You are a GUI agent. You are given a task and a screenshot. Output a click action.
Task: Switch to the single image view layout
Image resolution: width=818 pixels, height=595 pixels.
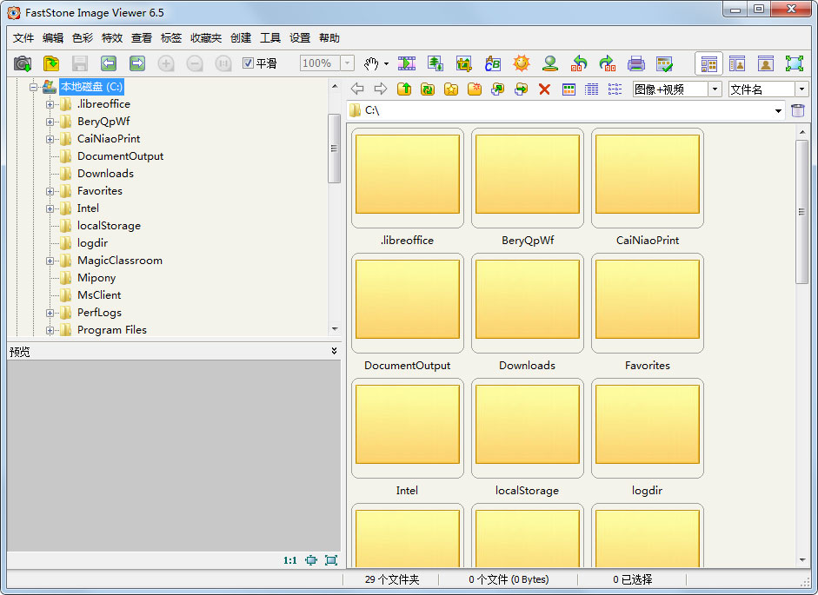pyautogui.click(x=766, y=63)
